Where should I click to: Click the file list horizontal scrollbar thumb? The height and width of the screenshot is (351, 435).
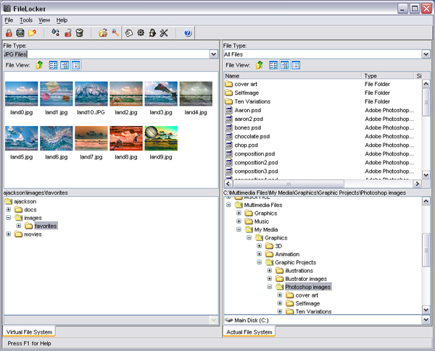289,184
